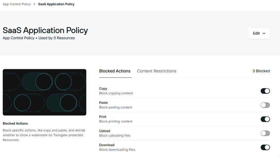Turn off the Download blocking toggle
The width and height of the screenshot is (280, 156).
click(x=265, y=147)
